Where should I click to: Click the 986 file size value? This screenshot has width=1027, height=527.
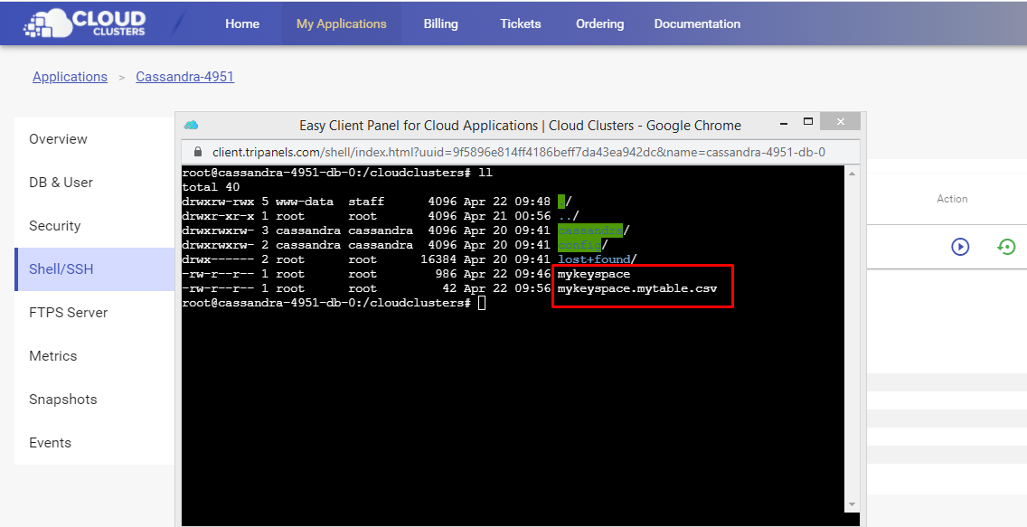446,274
